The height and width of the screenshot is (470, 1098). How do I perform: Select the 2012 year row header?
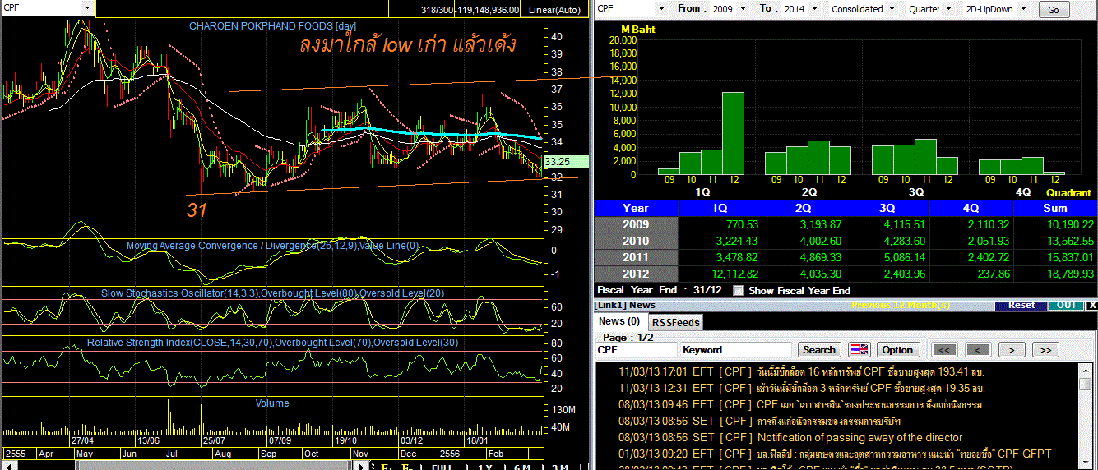[636, 274]
